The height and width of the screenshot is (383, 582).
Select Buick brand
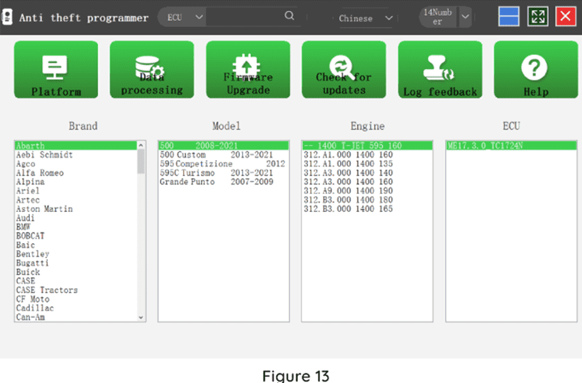point(76,272)
